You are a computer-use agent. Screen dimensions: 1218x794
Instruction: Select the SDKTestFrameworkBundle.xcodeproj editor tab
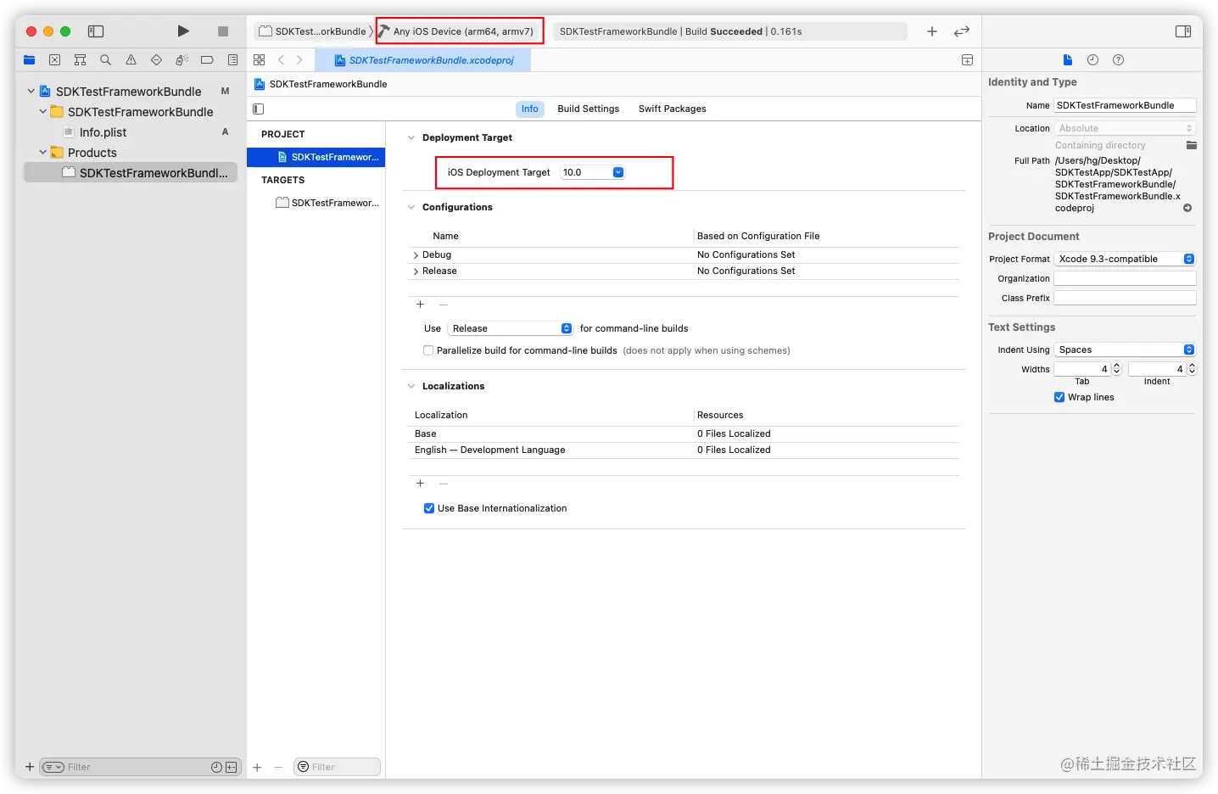click(424, 60)
